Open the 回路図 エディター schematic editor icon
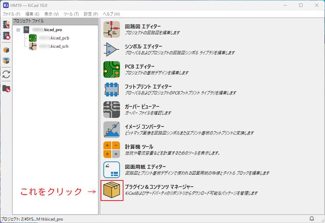The height and width of the screenshot is (223, 325). click(x=112, y=29)
